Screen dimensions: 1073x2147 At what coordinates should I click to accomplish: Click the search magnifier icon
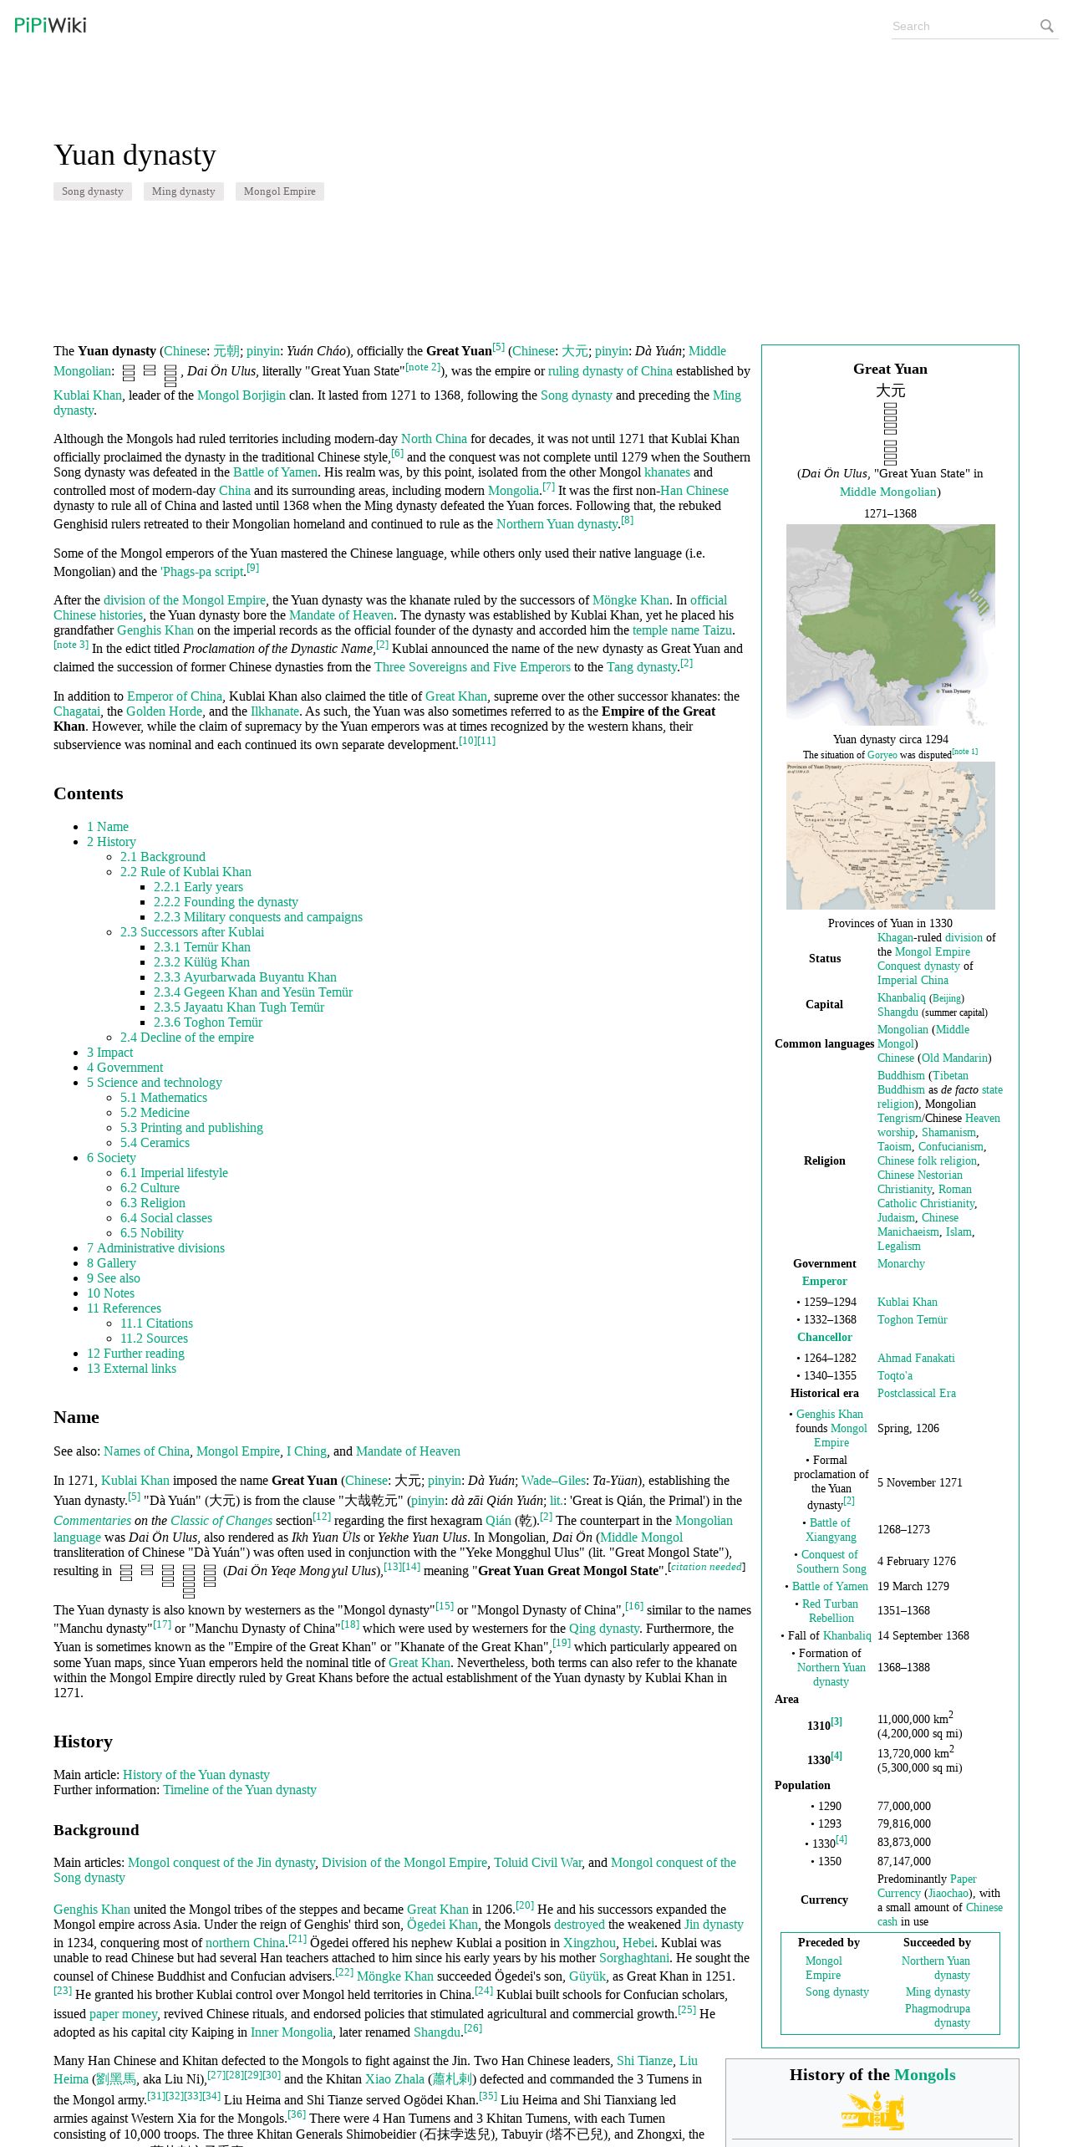click(x=1046, y=26)
